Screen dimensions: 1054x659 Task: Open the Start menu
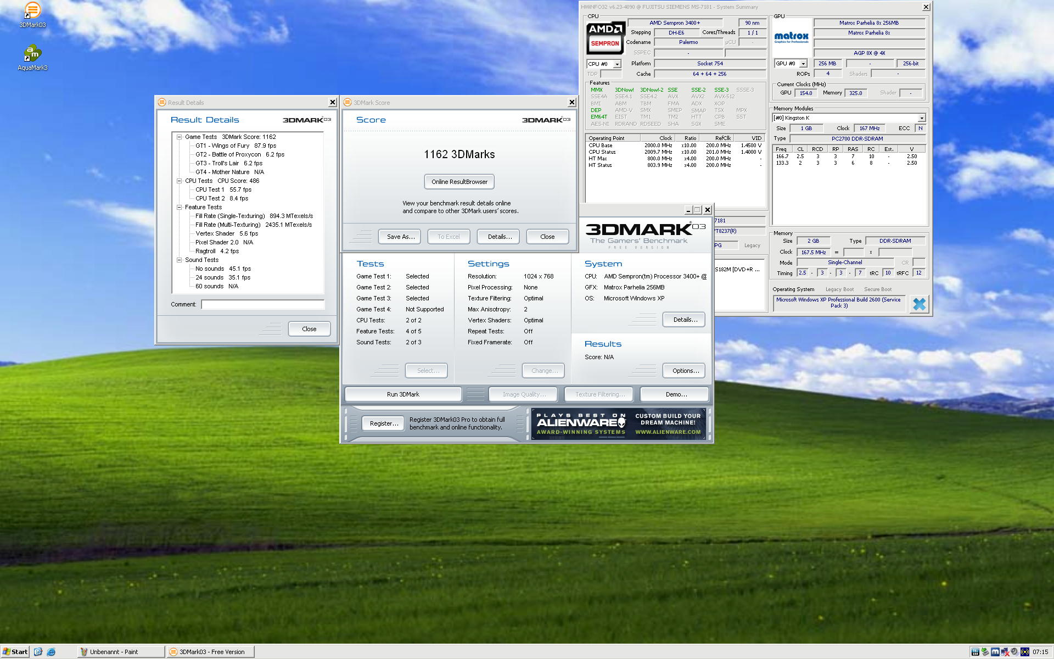point(15,652)
